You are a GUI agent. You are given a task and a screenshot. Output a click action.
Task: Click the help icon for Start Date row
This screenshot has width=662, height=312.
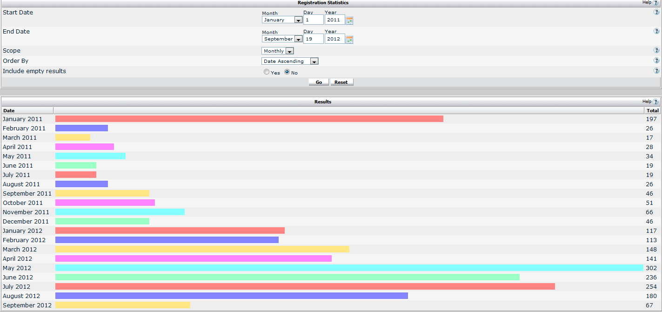tap(656, 12)
